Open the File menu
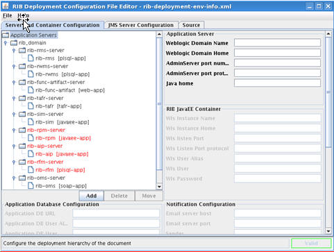This screenshot has width=334, height=252. pyautogui.click(x=8, y=16)
